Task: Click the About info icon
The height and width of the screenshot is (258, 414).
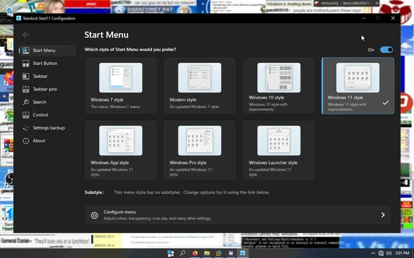Action: [x=26, y=141]
